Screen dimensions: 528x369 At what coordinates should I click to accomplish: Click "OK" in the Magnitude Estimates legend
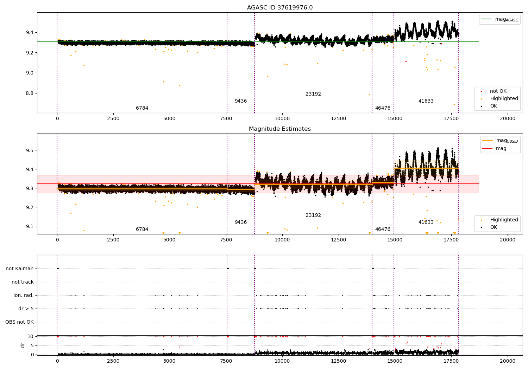point(494,227)
